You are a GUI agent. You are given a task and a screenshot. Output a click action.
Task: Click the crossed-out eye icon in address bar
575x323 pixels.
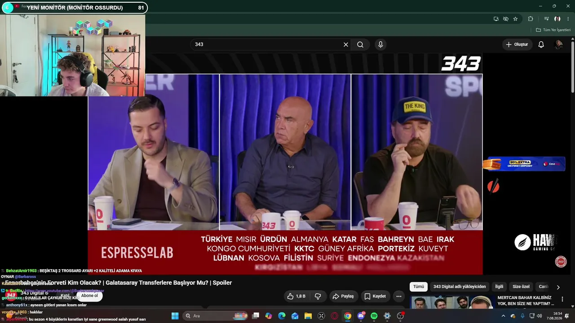coord(506,19)
